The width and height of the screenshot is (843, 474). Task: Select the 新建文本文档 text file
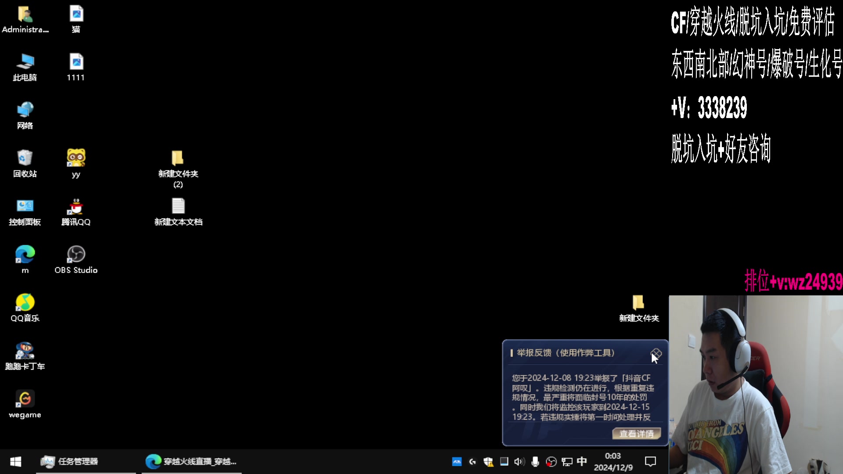pyautogui.click(x=178, y=212)
